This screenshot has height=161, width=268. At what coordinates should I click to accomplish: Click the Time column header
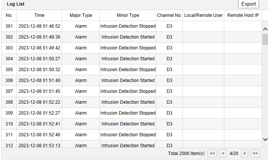(39, 15)
